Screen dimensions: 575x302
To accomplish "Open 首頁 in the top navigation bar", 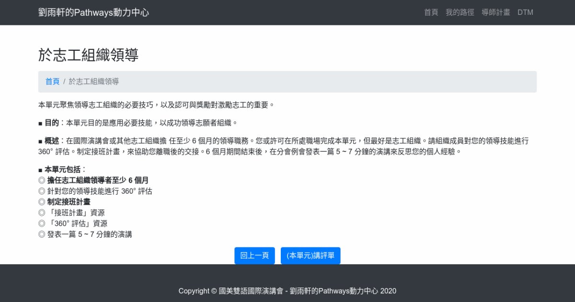I will (431, 12).
